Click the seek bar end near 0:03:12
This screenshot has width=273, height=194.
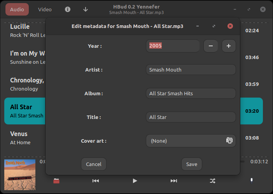[242, 162]
